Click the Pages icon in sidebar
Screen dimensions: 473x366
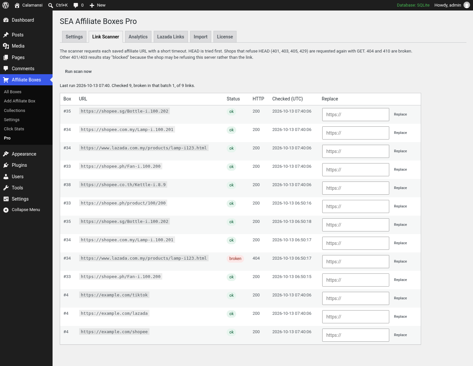click(x=6, y=57)
